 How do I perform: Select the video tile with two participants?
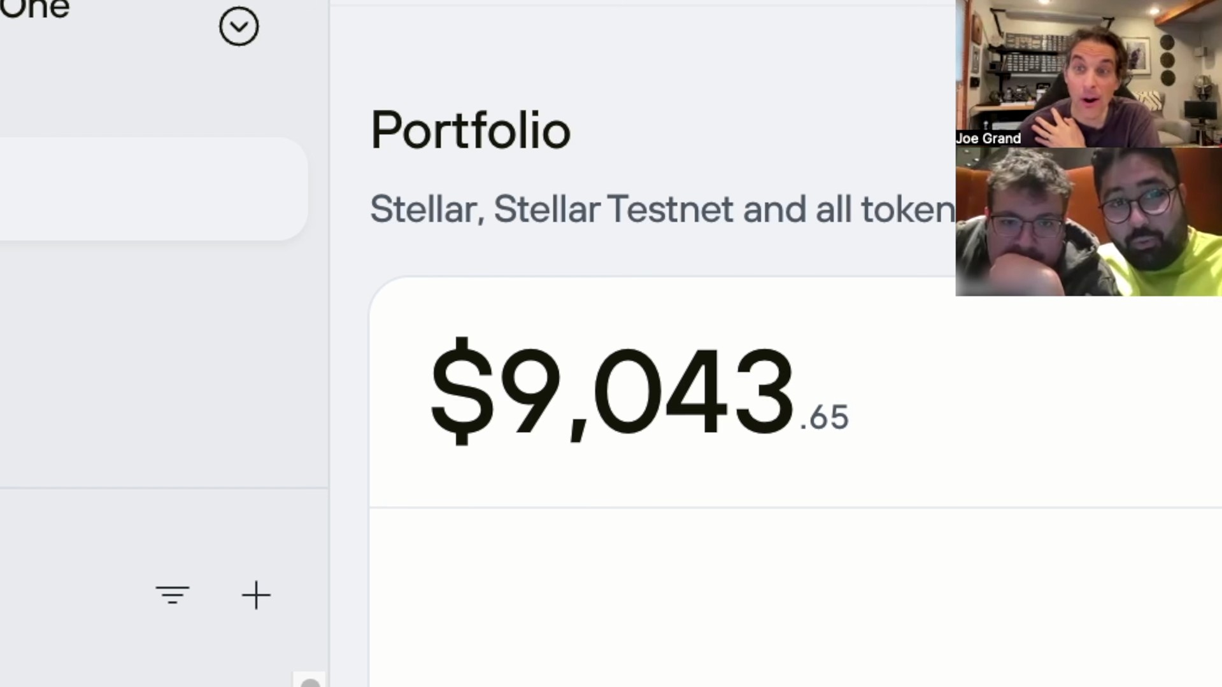(x=1088, y=222)
